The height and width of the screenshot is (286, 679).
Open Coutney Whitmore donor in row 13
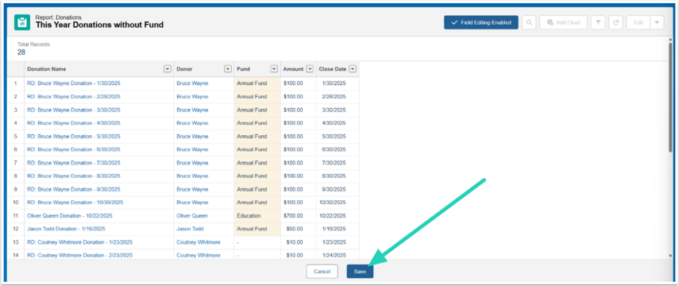point(199,242)
